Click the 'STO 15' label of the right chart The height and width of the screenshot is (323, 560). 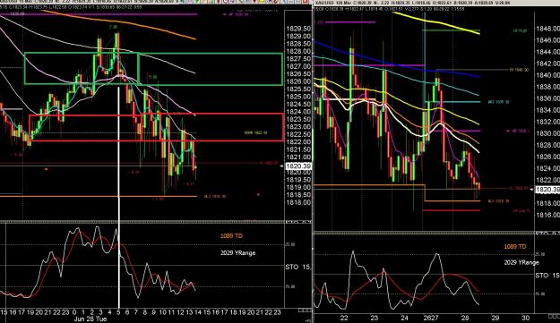click(x=547, y=276)
